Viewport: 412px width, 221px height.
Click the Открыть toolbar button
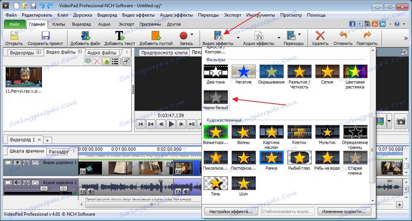tap(14, 38)
